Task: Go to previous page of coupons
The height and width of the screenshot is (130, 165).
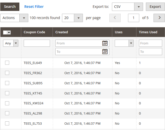Action: 115,18
